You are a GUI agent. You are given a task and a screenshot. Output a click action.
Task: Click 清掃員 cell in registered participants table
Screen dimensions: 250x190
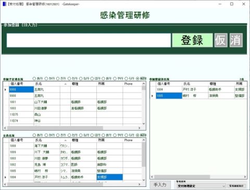221,96
